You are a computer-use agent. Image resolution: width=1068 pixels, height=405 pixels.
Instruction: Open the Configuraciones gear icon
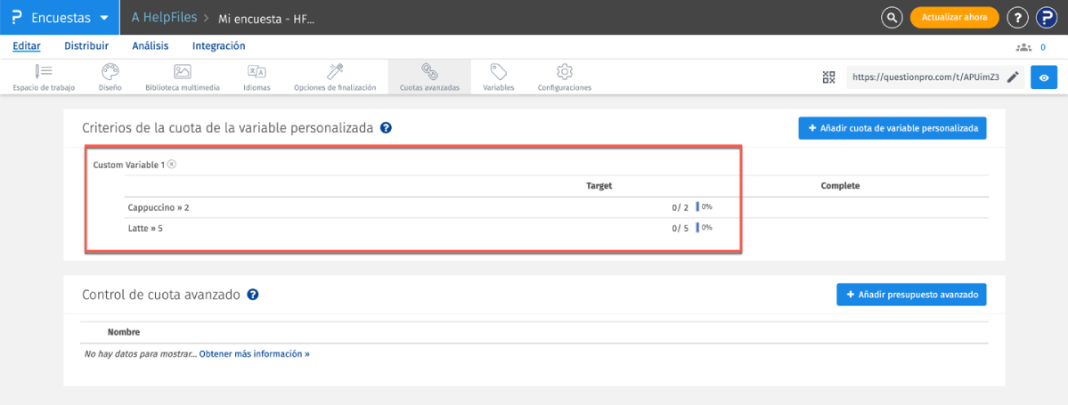(564, 71)
